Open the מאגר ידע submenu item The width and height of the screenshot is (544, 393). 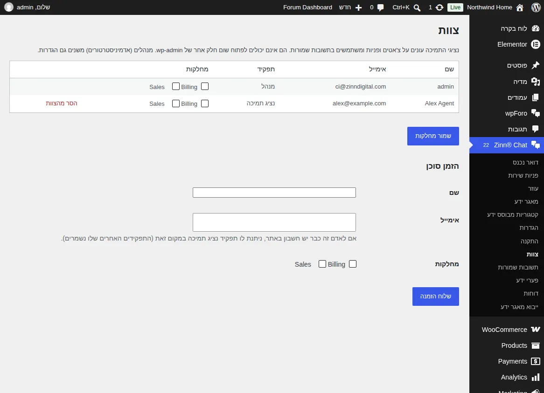[526, 201]
